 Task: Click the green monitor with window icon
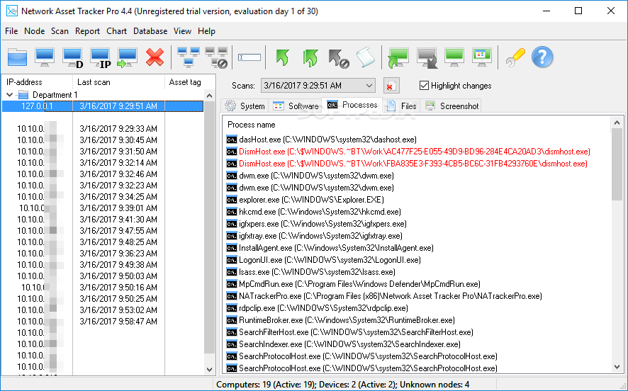click(x=482, y=57)
